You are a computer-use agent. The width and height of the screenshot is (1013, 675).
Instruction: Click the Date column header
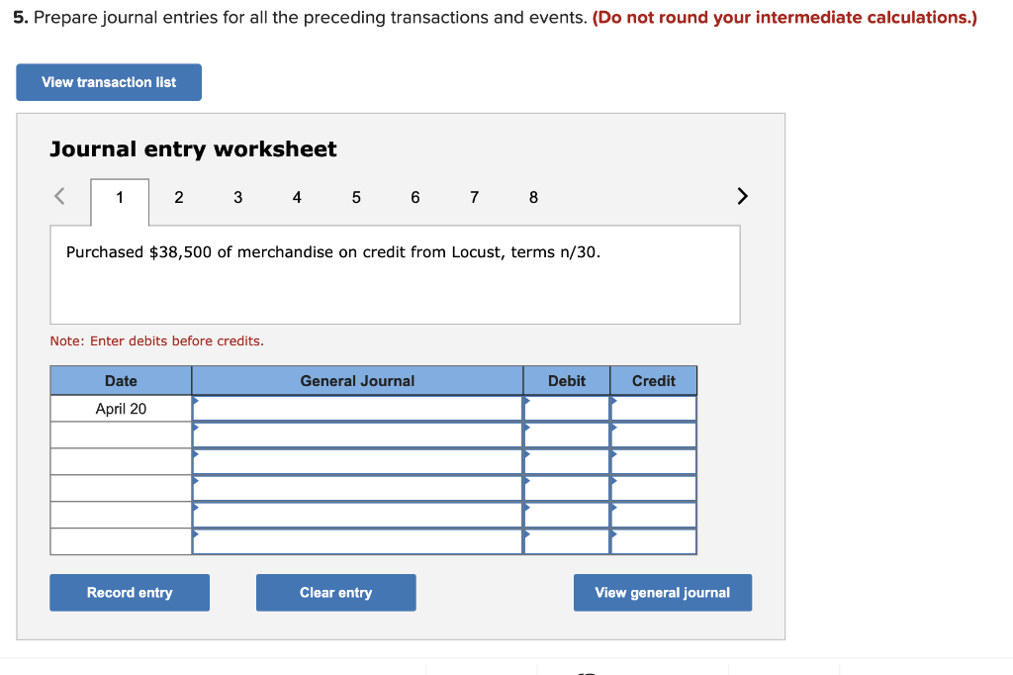[x=121, y=381]
